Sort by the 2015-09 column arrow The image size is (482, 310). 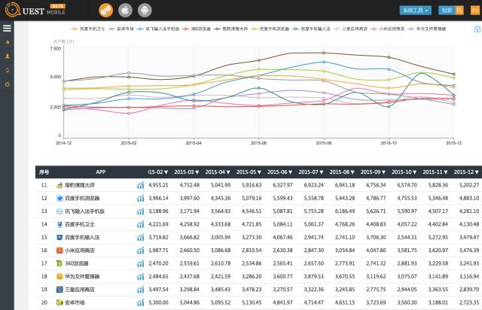point(383,172)
